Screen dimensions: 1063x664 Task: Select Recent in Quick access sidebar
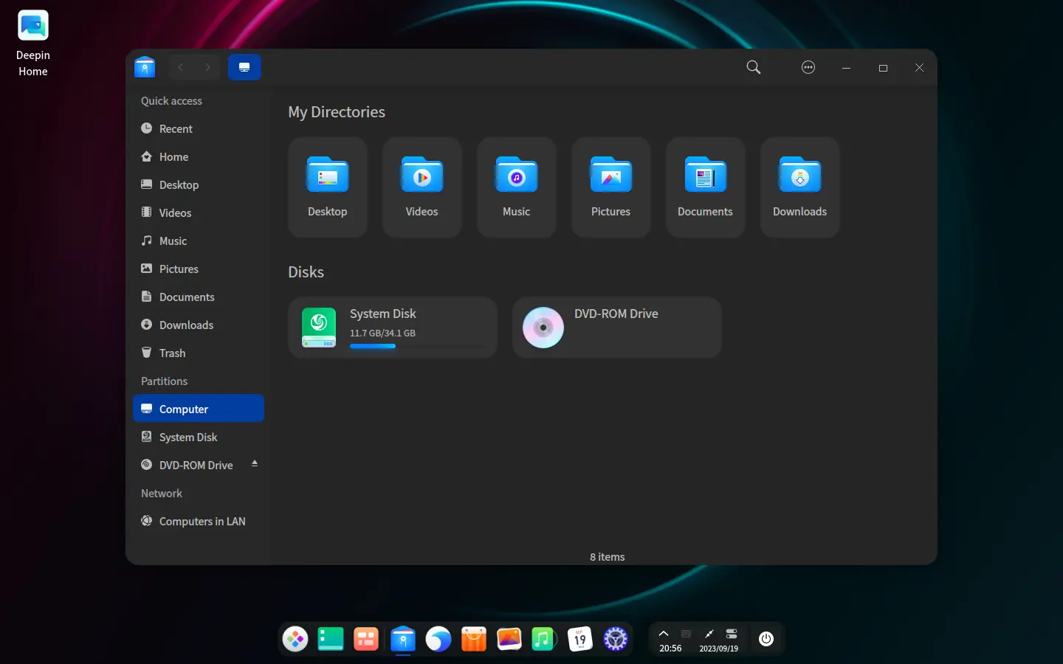click(x=176, y=129)
